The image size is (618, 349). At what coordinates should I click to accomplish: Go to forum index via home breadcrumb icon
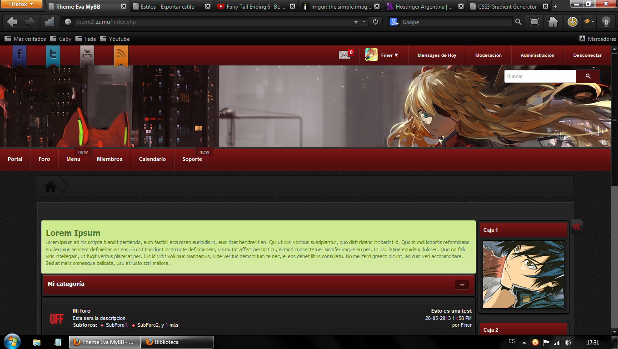point(50,186)
